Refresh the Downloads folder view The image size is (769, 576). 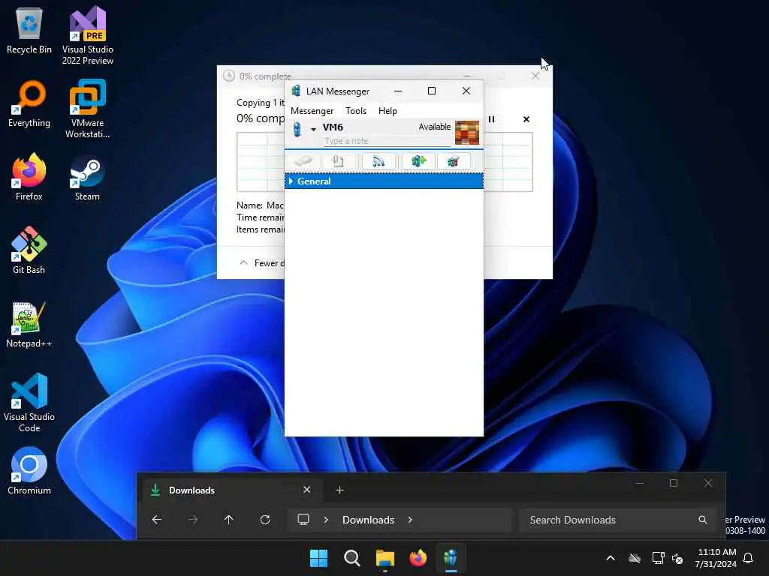(265, 520)
